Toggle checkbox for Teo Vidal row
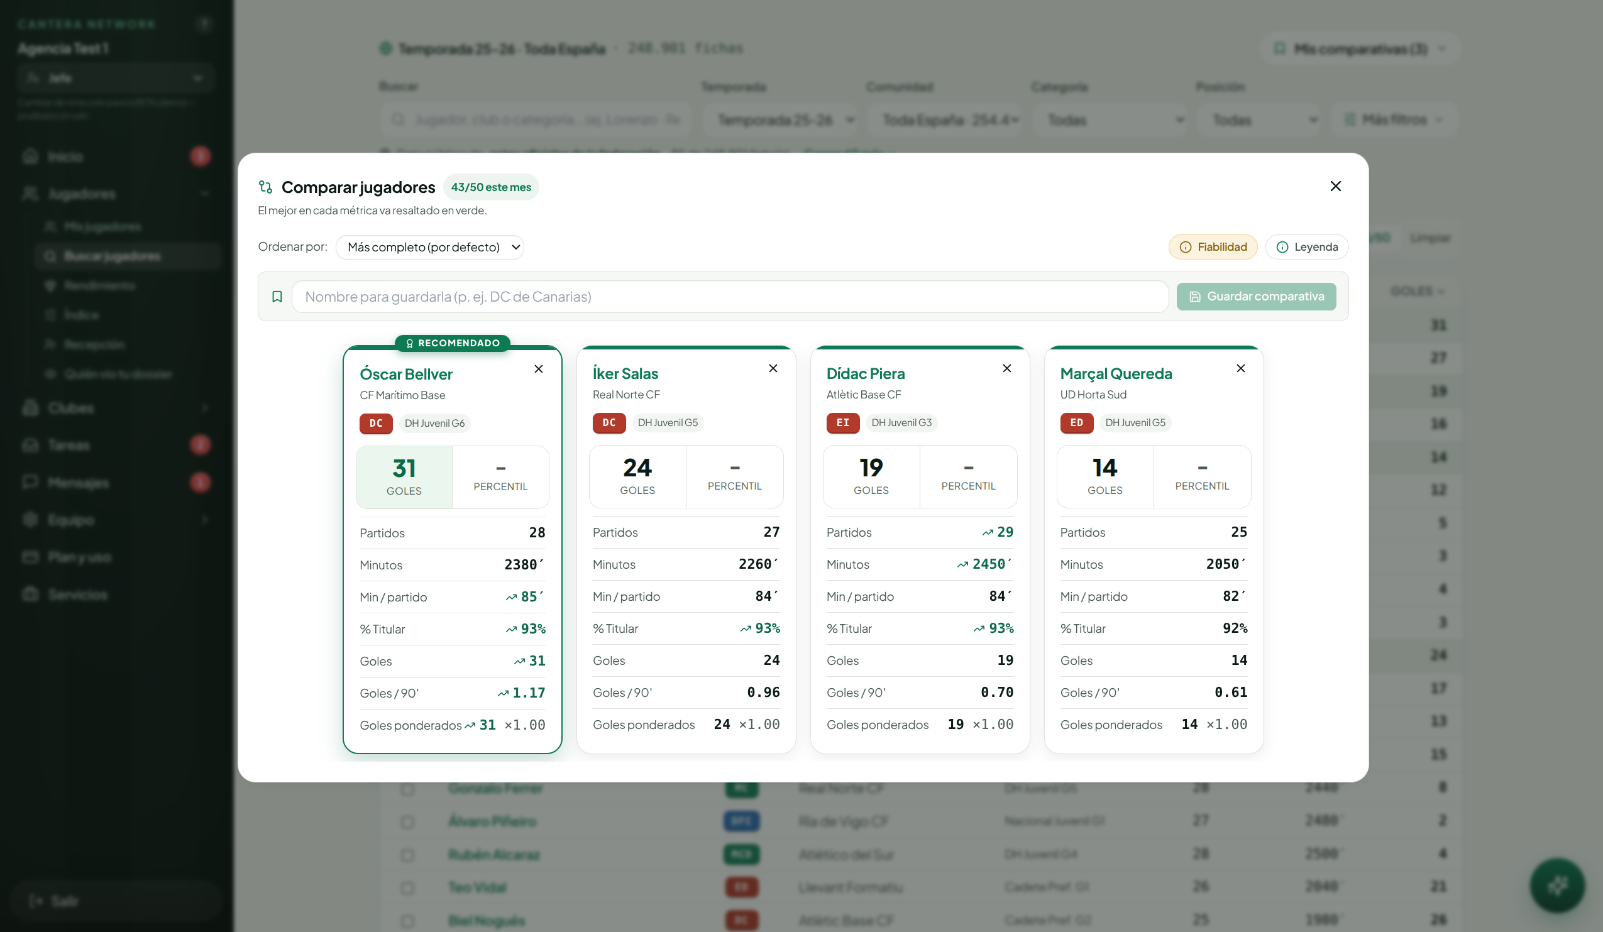Viewport: 1603px width, 932px height. 407,887
